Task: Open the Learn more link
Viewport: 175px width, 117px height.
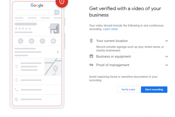Action: [x=110, y=29]
